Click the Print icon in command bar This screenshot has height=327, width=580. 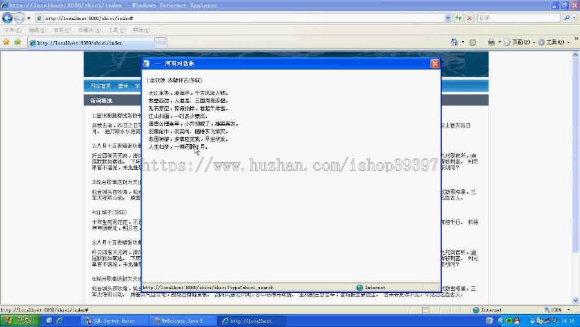491,42
